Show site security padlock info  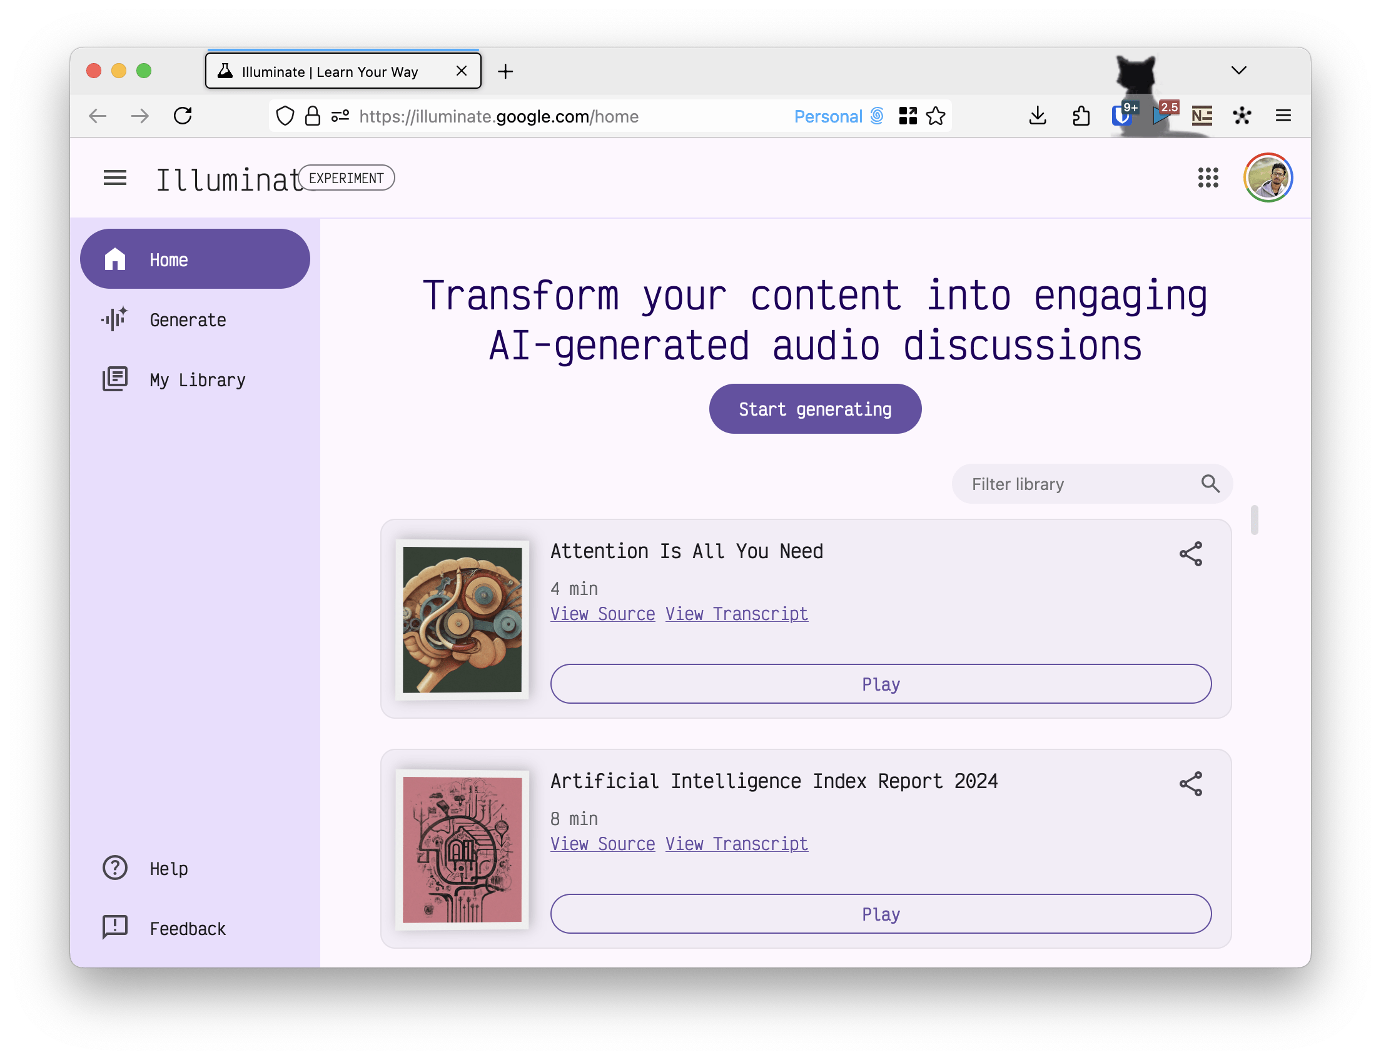click(313, 116)
